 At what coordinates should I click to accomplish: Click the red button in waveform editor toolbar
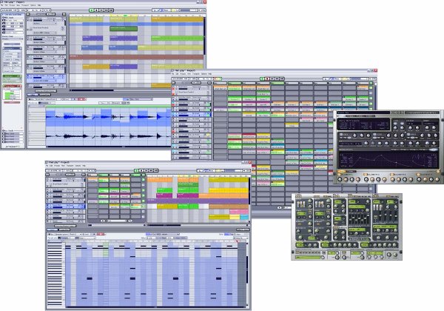82,99
